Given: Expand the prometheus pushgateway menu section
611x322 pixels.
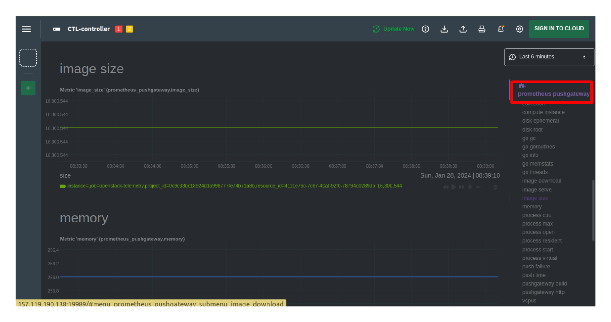Looking at the screenshot, I should (x=553, y=94).
